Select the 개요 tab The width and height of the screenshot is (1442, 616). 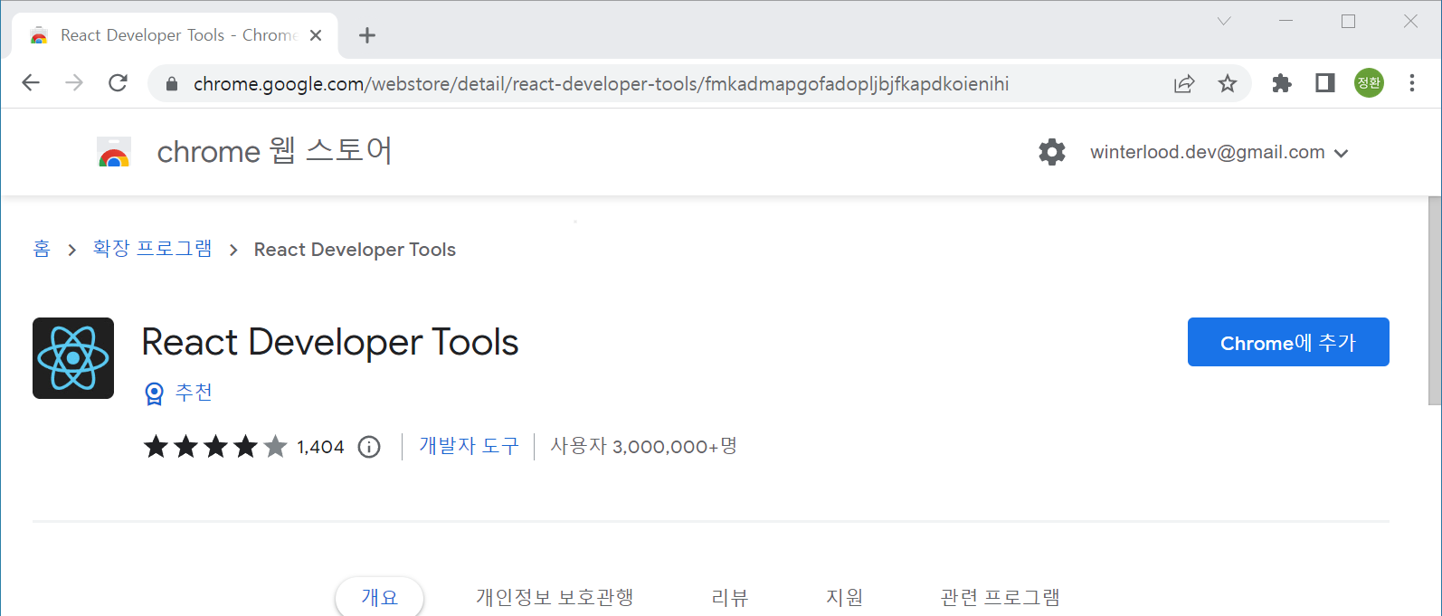click(x=379, y=597)
